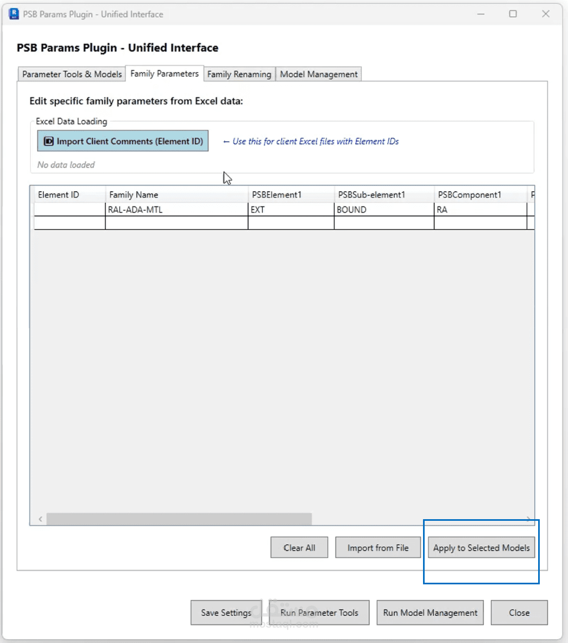This screenshot has height=643, width=568.
Task: Click Run Model Management button
Action: [430, 613]
